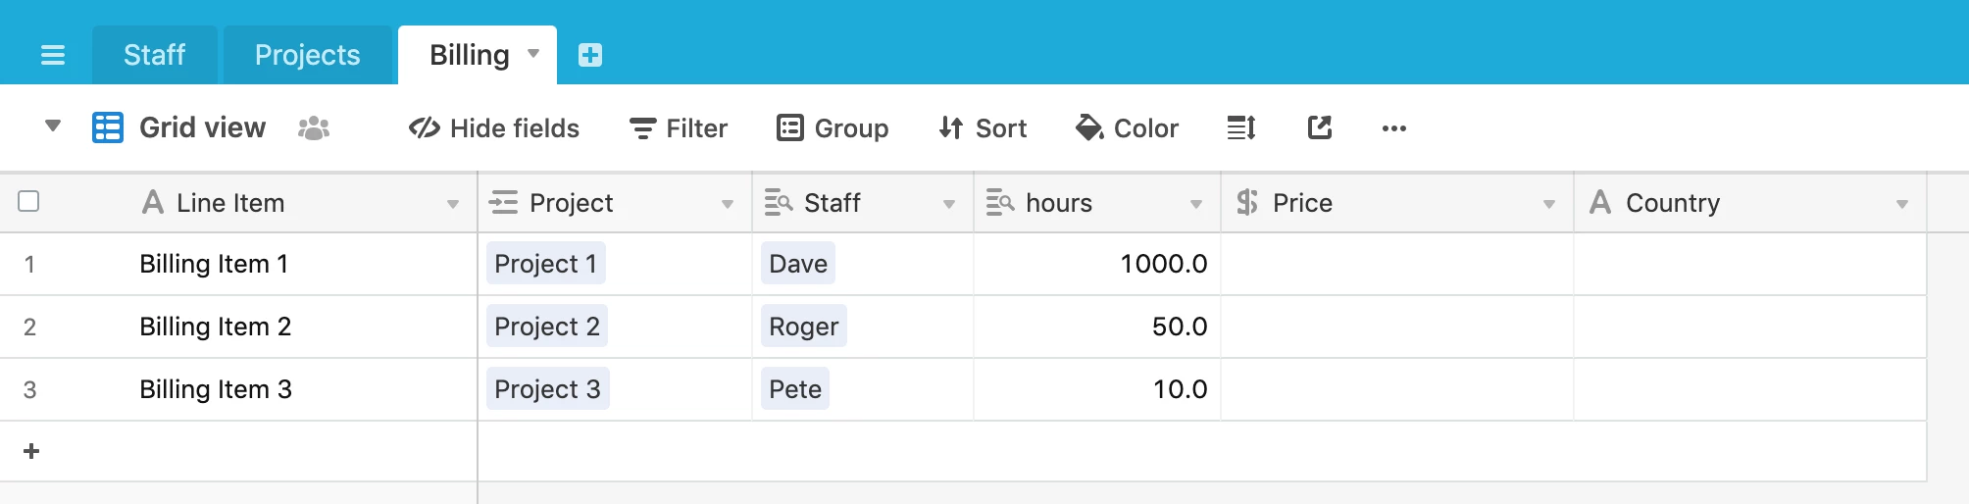The width and height of the screenshot is (1969, 504).
Task: Select the Billing Item 1 cell
Action: (x=214, y=264)
